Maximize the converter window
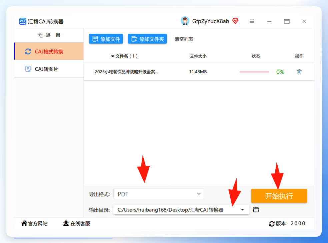328x243 pixels. click(x=287, y=21)
